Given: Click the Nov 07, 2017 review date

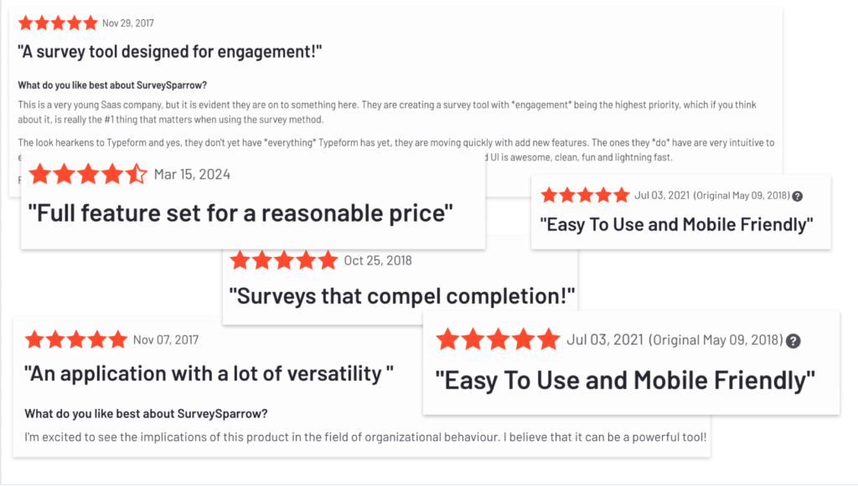Looking at the screenshot, I should coord(166,340).
